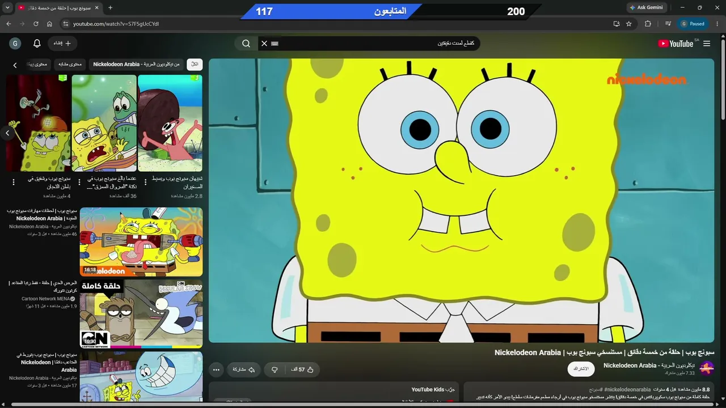Screen dimensions: 726x408
Task: Open the 16:18 SpongeBob video thumbnail
Action: click(141, 242)
